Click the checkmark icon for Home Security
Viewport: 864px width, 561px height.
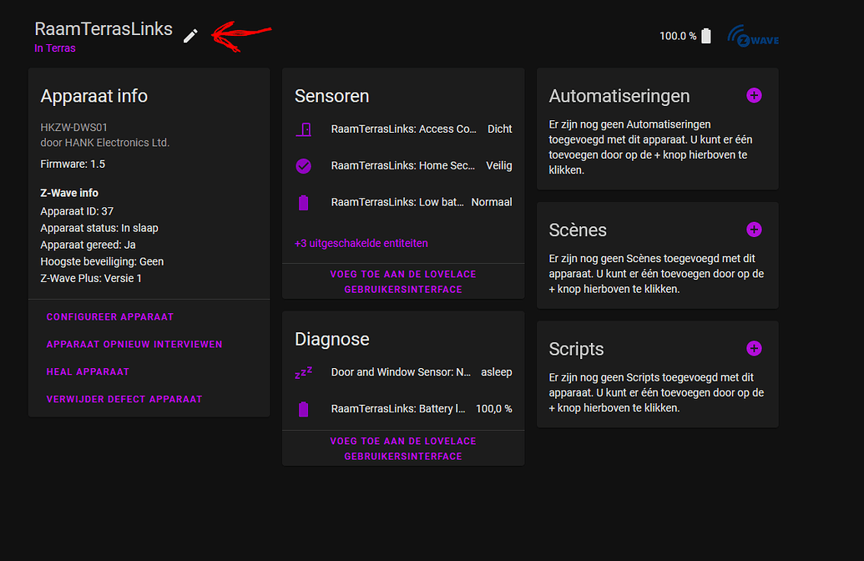304,166
